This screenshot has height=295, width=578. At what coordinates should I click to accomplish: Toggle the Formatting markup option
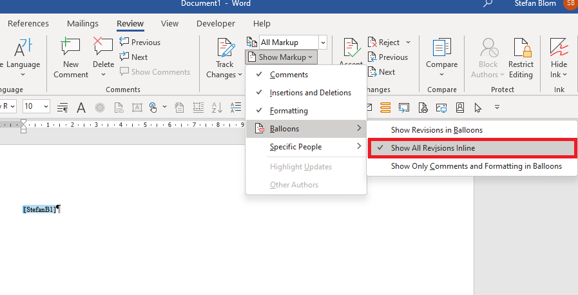pos(306,111)
